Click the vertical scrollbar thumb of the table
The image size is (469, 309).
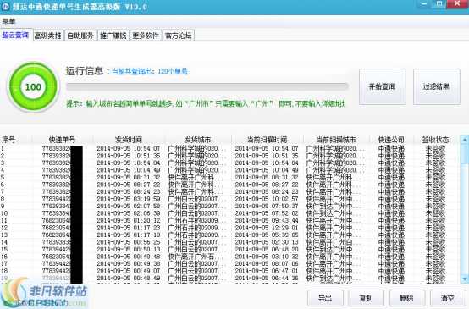tap(465, 153)
